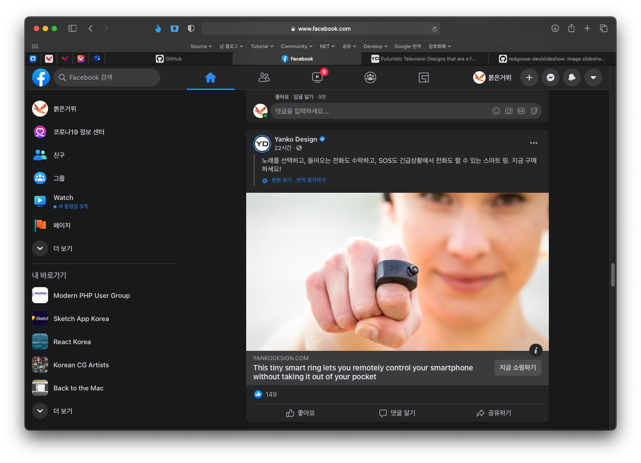Viewport: 641px width, 463px height.
Task: Open the Develop bookmarks folder
Action: 376,46
